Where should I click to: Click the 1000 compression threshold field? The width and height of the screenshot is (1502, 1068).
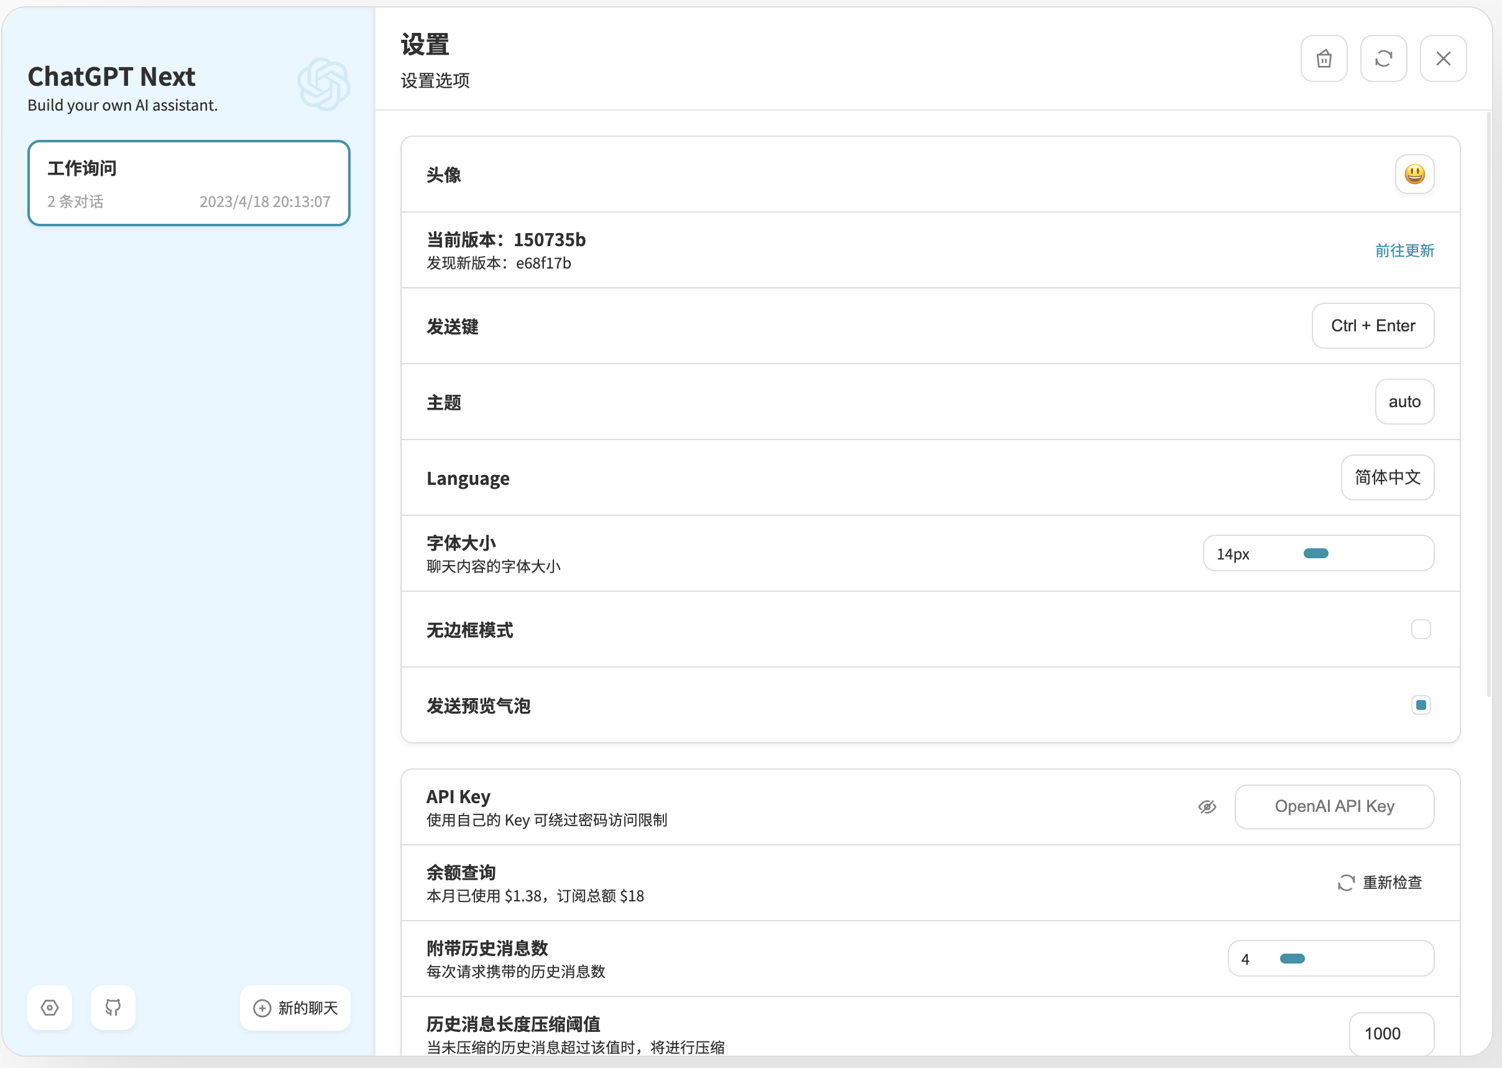1391,1034
